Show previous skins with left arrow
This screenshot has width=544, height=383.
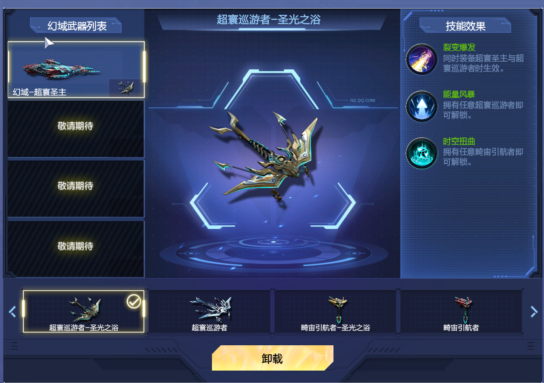tap(12, 311)
